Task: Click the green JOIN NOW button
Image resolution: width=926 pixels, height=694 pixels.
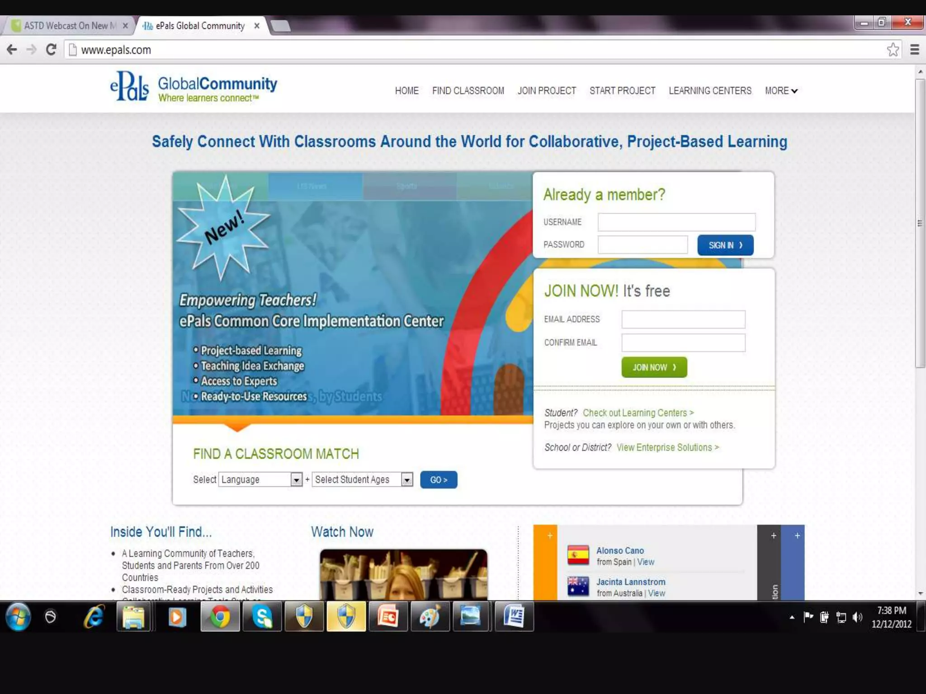Action: click(654, 367)
